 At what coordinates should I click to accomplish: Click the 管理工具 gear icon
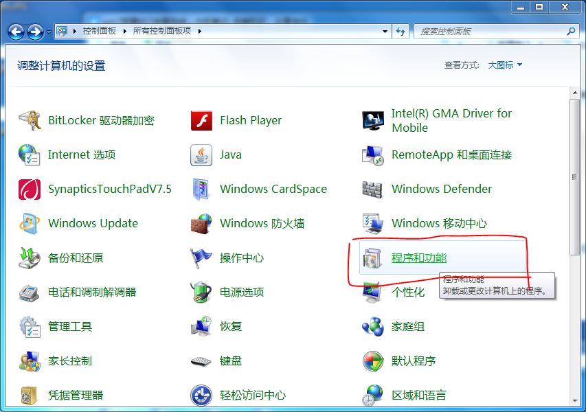point(29,327)
